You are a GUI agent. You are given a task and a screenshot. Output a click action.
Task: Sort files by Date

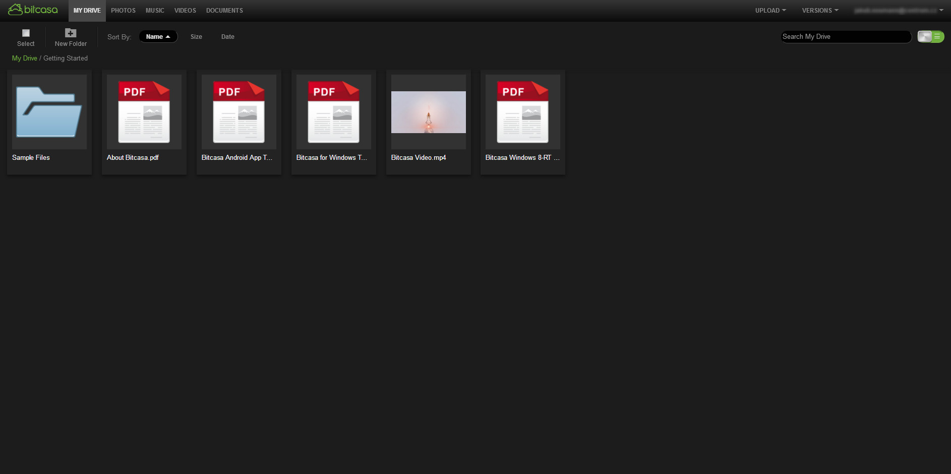click(227, 37)
